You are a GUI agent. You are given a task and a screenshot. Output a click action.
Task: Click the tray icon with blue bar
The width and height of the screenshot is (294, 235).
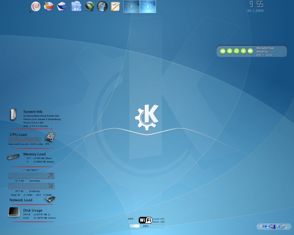coord(273,227)
